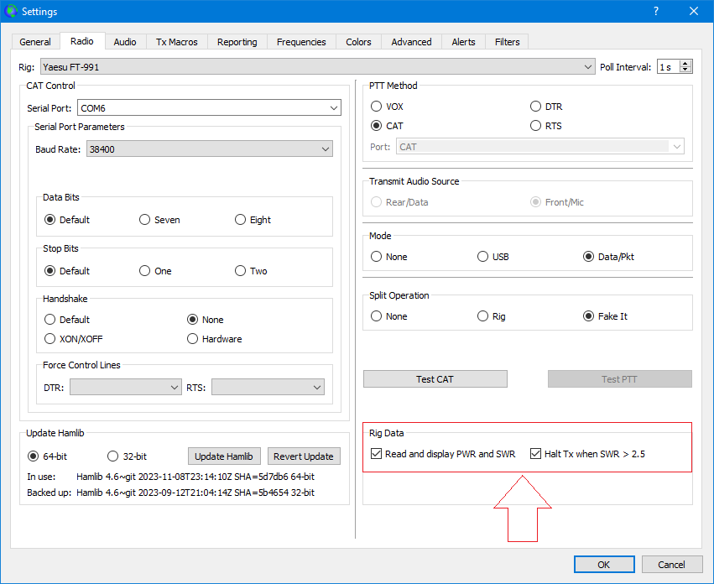
Task: Open the Baud Rate dropdown
Action: [209, 149]
